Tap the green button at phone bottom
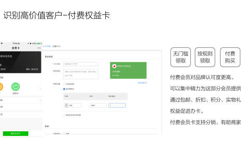241x152 pixels. [x=16, y=133]
